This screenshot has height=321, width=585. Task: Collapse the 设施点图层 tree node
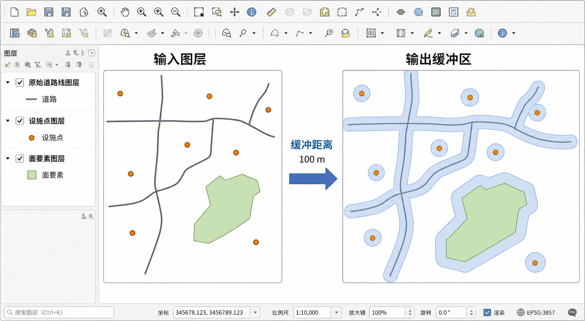click(8, 121)
